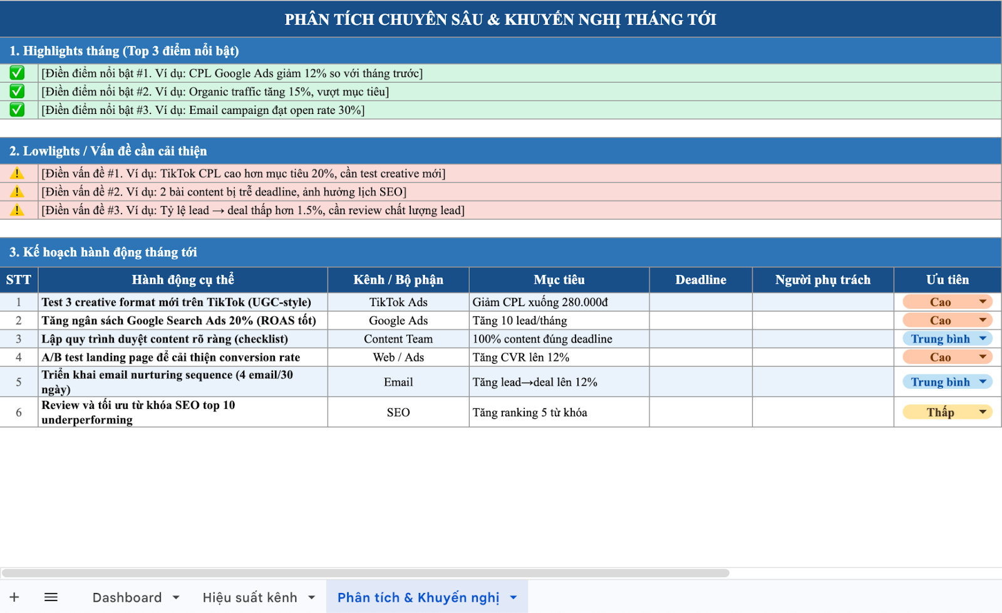This screenshot has width=1002, height=613.
Task: Open priority dropdown for Google Search Ads row
Action: coord(982,321)
